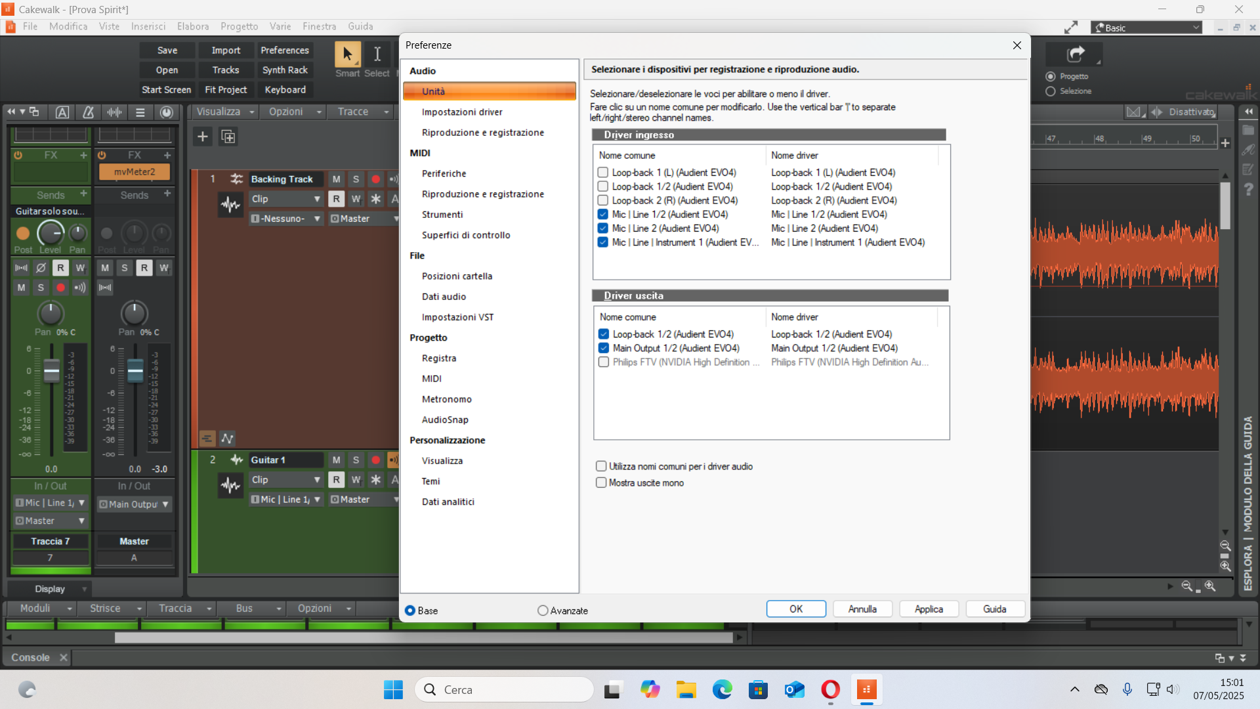Viewport: 1260px width, 709px height.
Task: Enable Loop-back 1 (L) input driver checkbox
Action: click(x=603, y=173)
